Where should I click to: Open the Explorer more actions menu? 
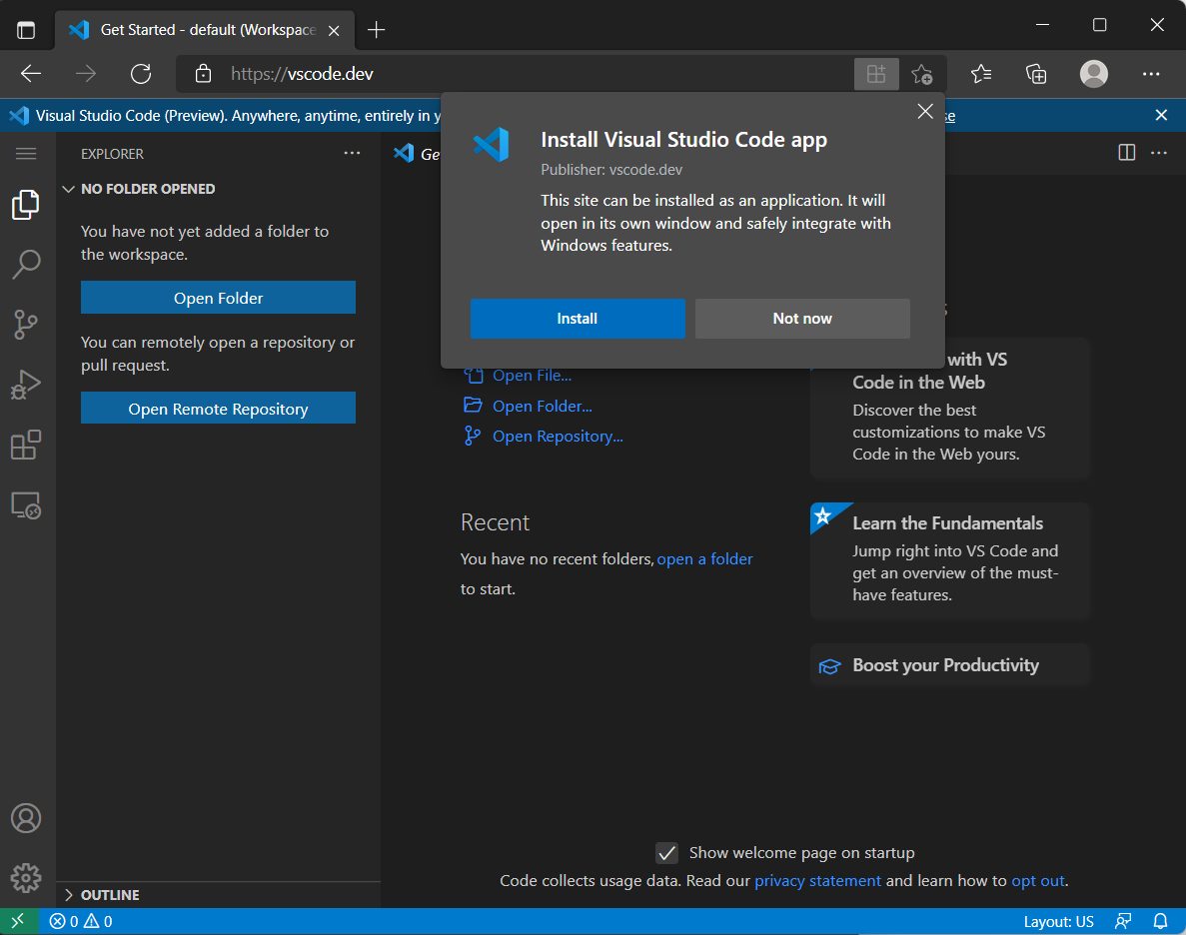click(352, 153)
